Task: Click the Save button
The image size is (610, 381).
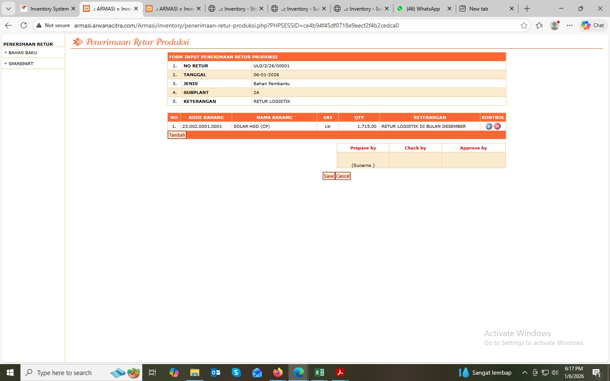Action: pos(329,176)
